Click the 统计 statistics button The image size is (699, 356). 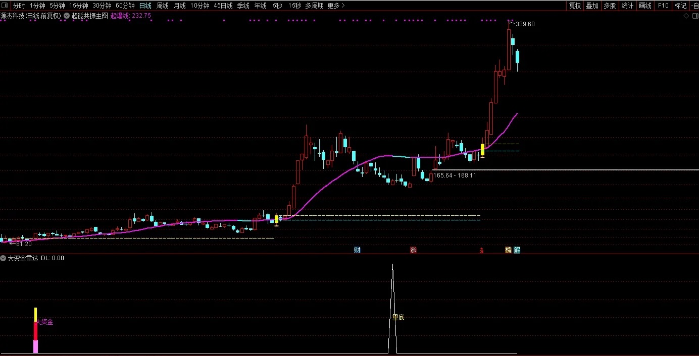[627, 6]
